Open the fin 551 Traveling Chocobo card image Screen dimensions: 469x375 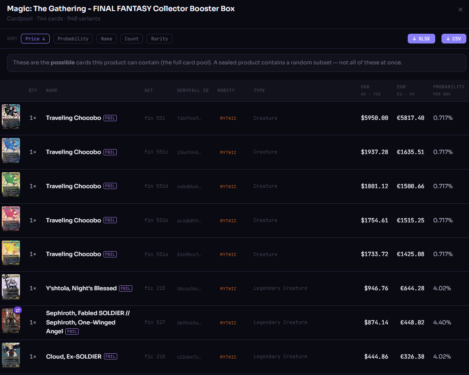[x=11, y=117]
